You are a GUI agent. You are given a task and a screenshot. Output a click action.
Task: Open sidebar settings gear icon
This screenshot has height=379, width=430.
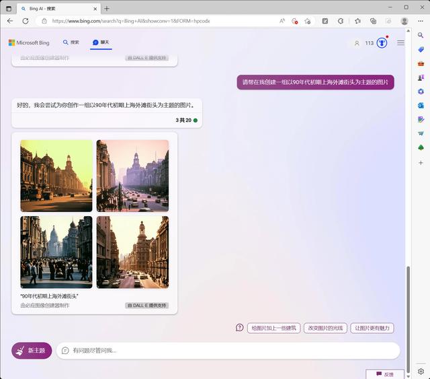click(421, 371)
